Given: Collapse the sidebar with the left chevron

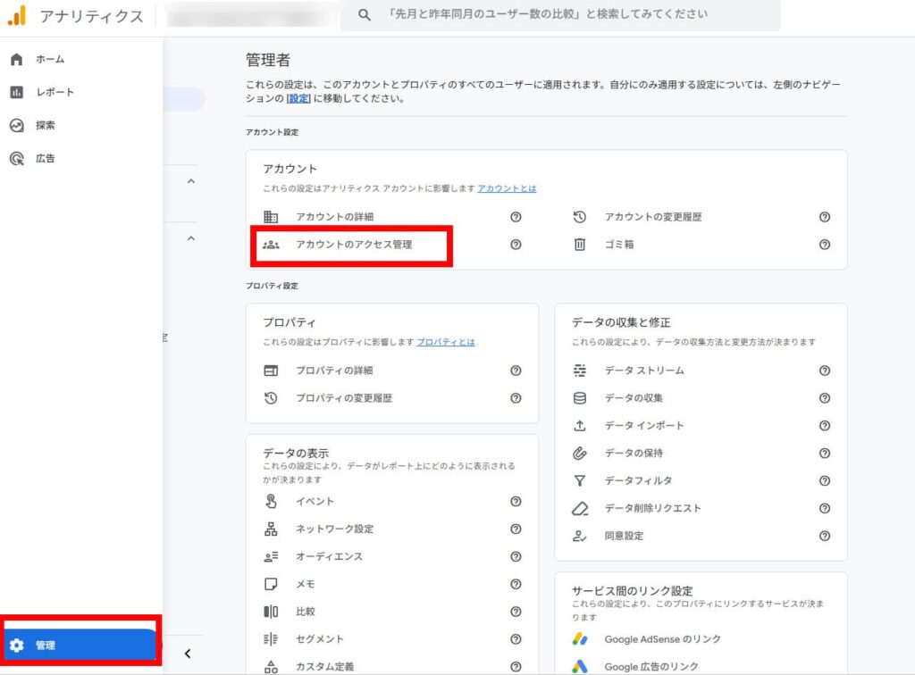Looking at the screenshot, I should click(x=188, y=653).
